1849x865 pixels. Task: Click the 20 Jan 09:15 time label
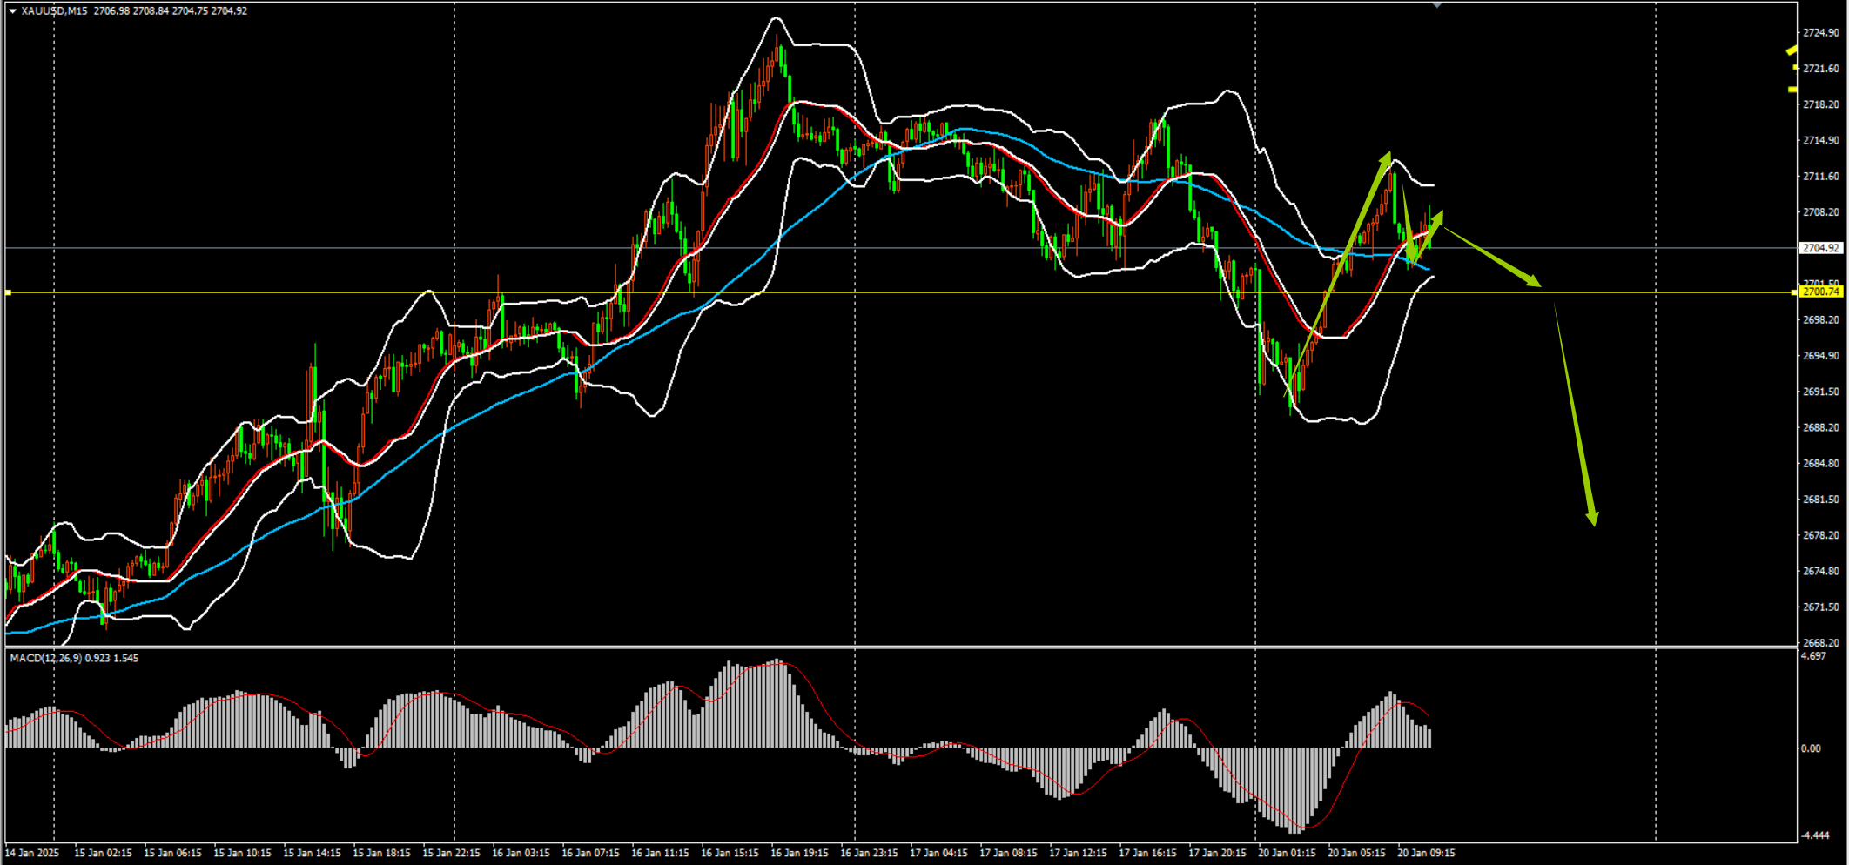tap(1426, 853)
